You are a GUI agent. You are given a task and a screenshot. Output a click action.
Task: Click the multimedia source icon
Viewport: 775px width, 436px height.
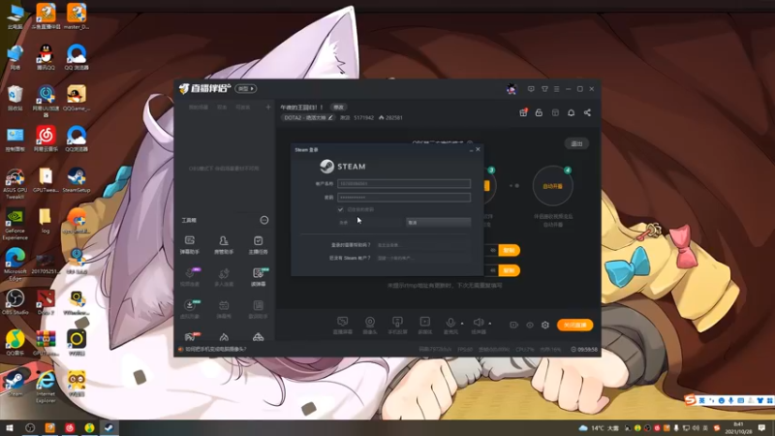pyautogui.click(x=425, y=325)
